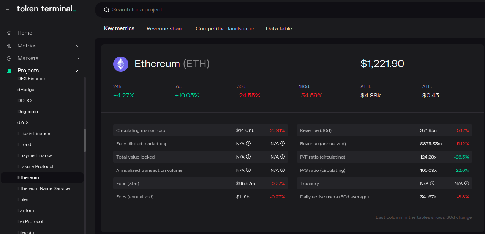Viewport: 485px width, 234px height.
Task: Info icon beside Total value locked value
Action: [x=248, y=157]
